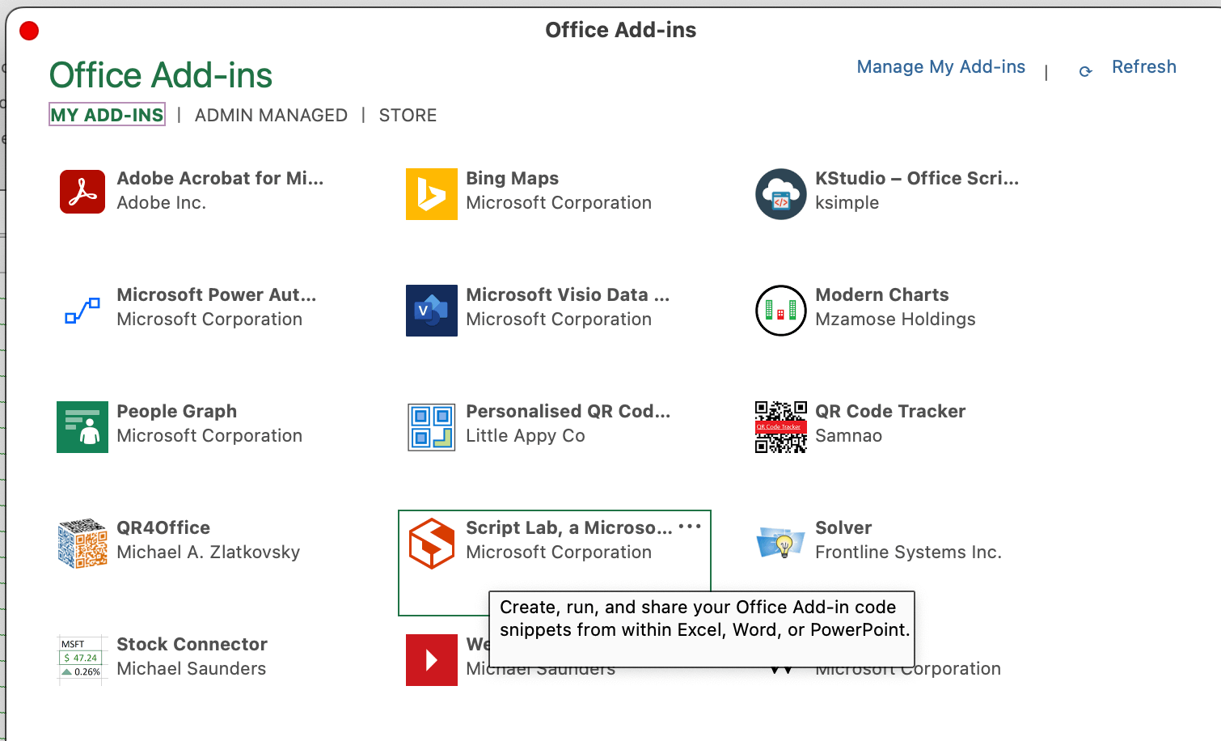Click the red play-arrow add-in icon
Image resolution: width=1221 pixels, height=741 pixels.
[x=432, y=660]
